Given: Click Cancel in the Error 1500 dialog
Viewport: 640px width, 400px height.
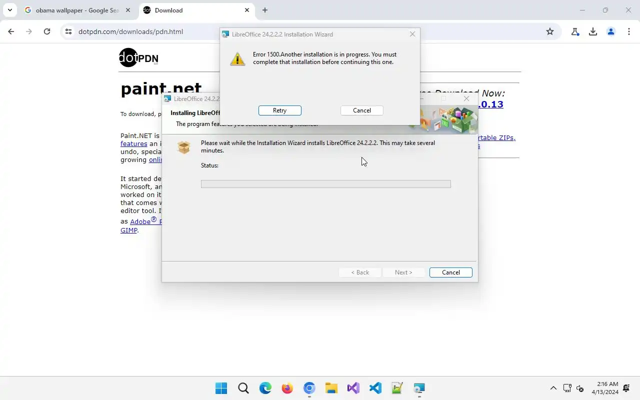Looking at the screenshot, I should [x=361, y=110].
